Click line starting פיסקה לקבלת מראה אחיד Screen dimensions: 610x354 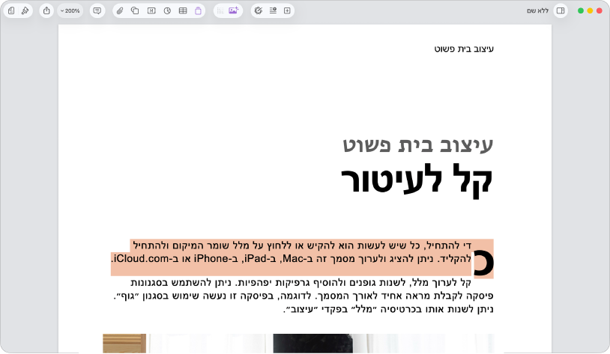[x=303, y=296]
